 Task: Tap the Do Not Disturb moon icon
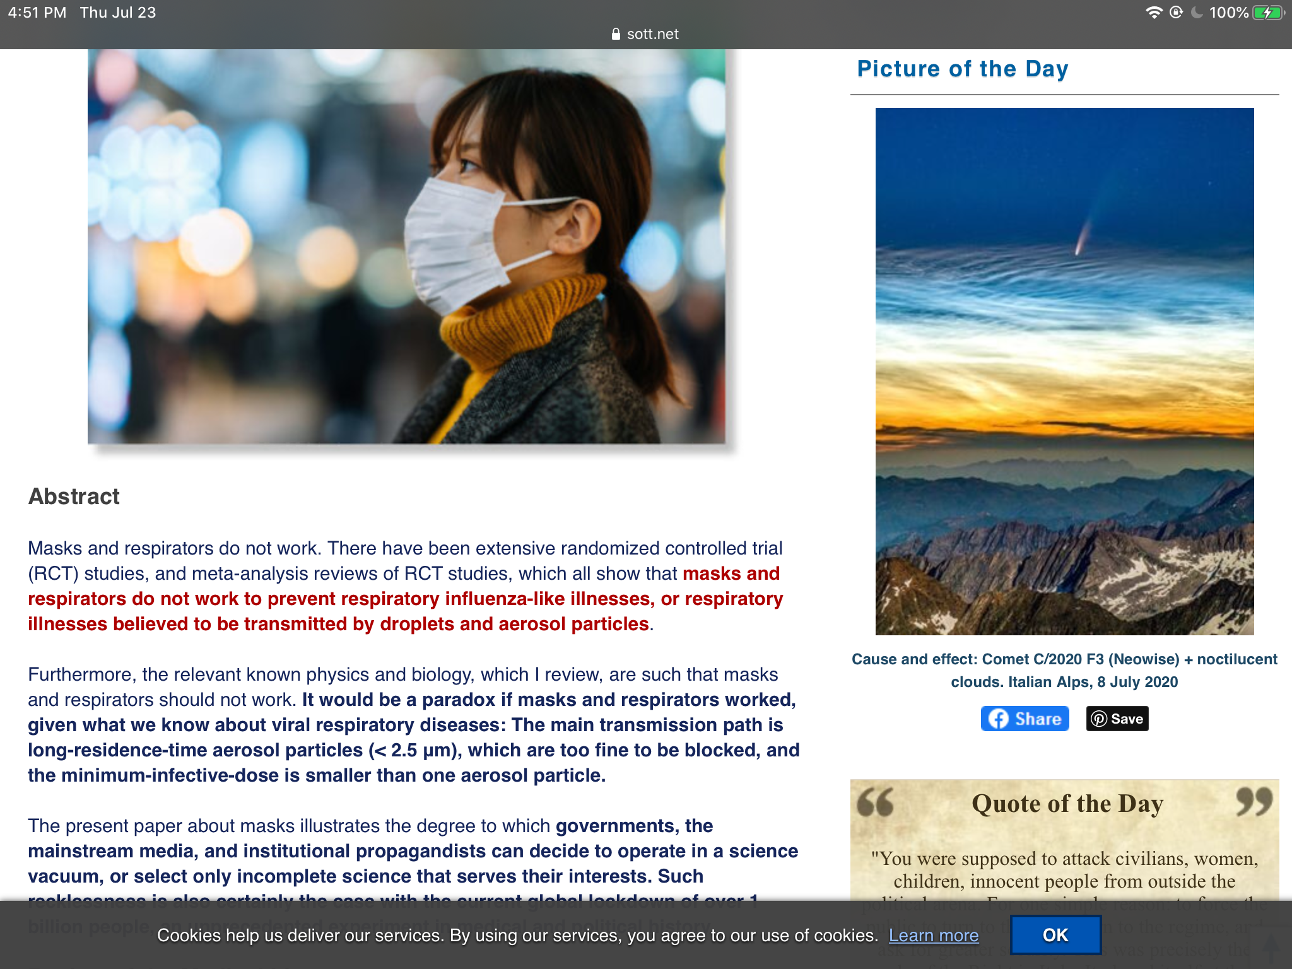[1197, 13]
